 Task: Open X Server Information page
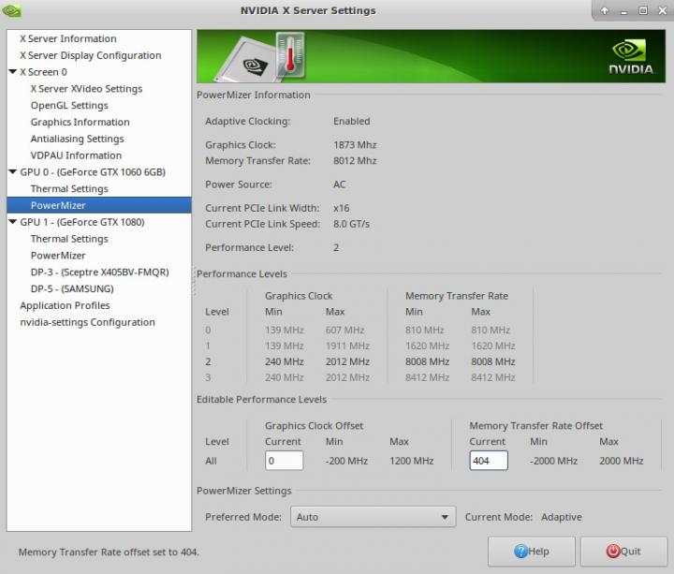click(x=68, y=38)
